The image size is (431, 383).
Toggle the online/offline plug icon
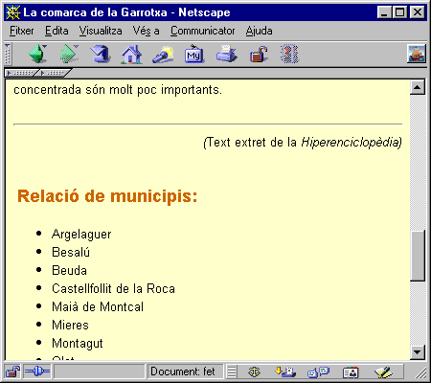[x=37, y=372]
